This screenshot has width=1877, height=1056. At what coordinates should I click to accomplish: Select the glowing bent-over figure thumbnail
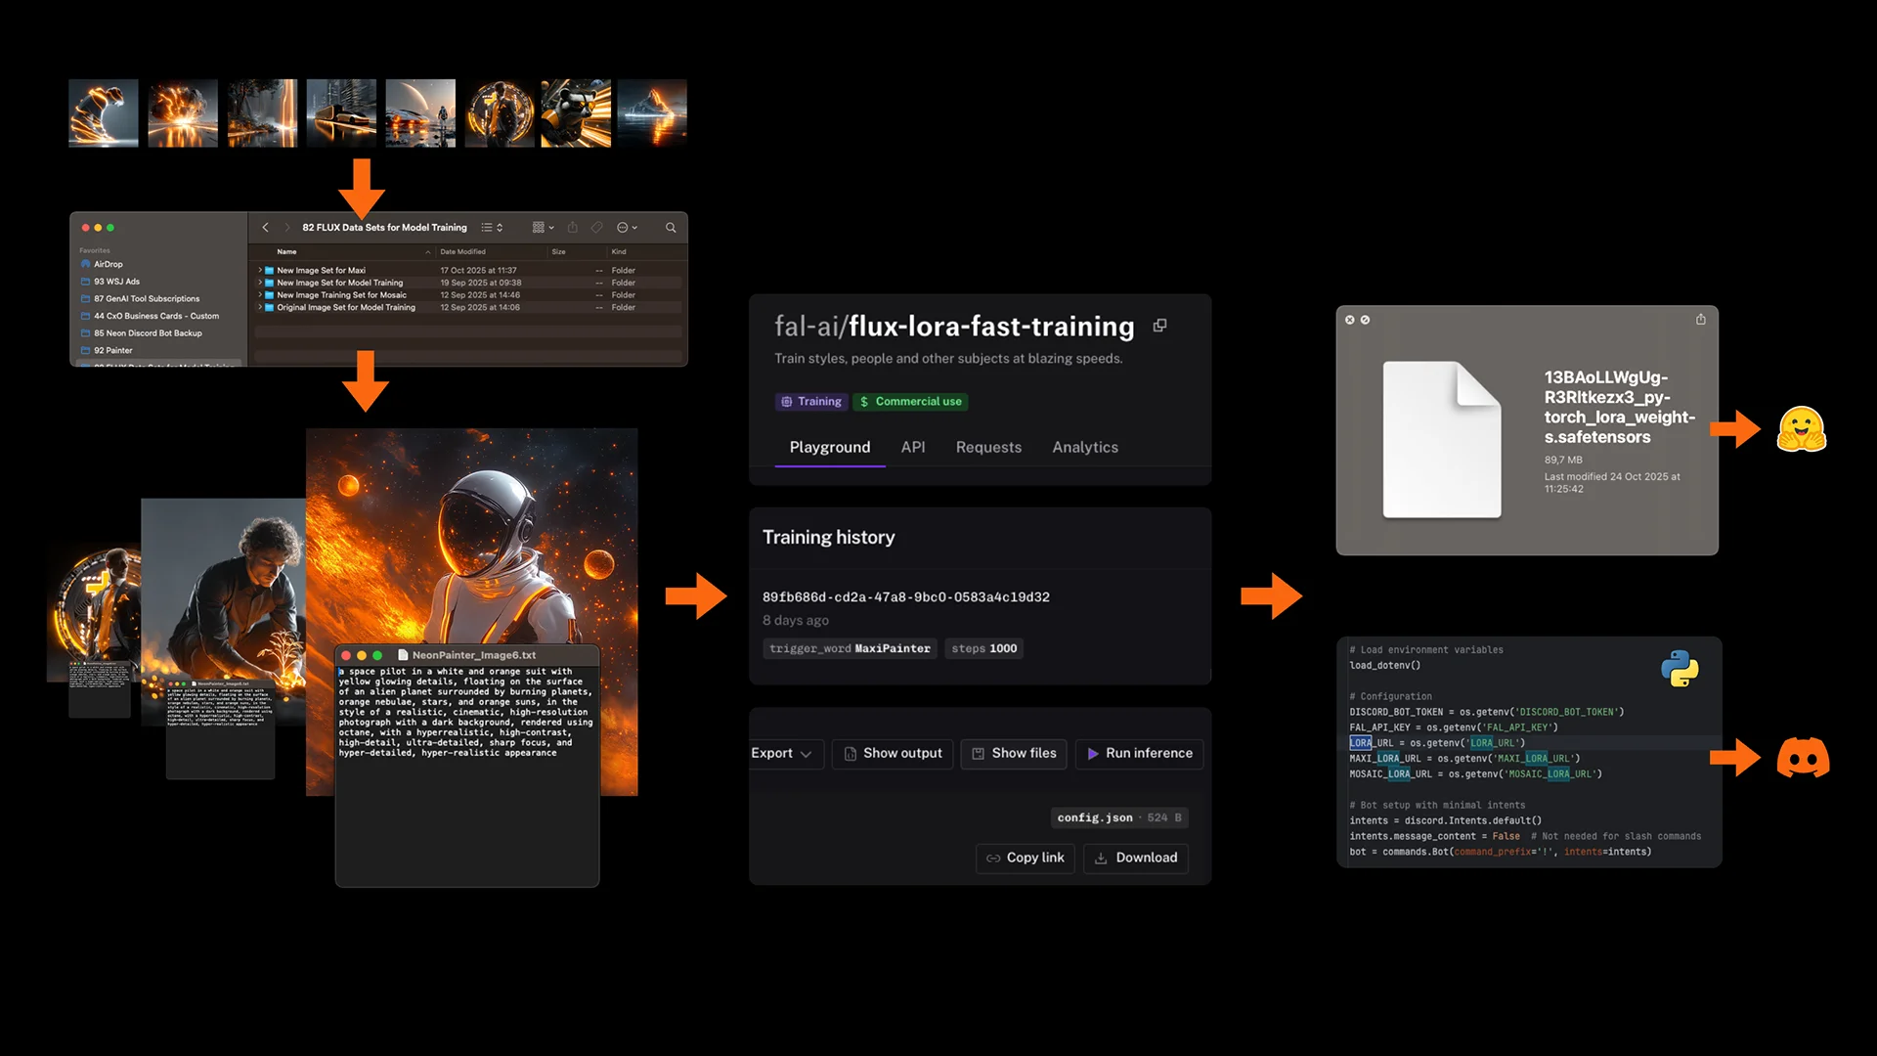[x=104, y=113]
